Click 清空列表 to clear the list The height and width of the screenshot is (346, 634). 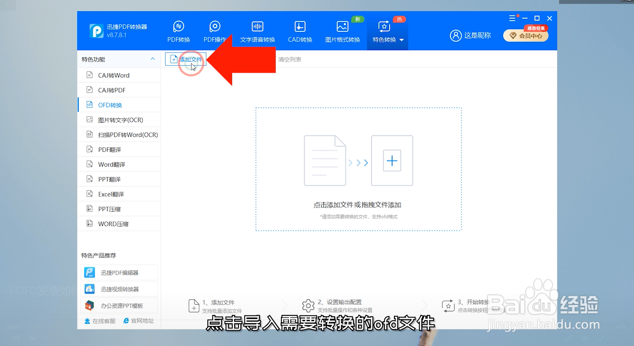click(290, 59)
